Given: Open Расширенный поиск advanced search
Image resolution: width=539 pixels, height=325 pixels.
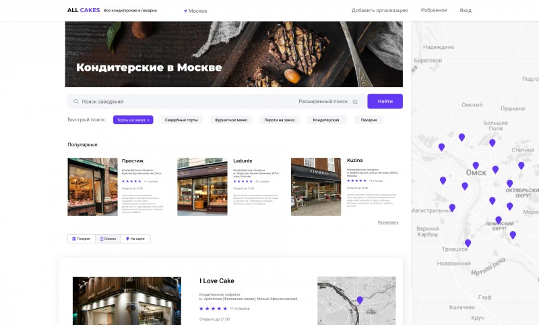Looking at the screenshot, I should tap(323, 101).
